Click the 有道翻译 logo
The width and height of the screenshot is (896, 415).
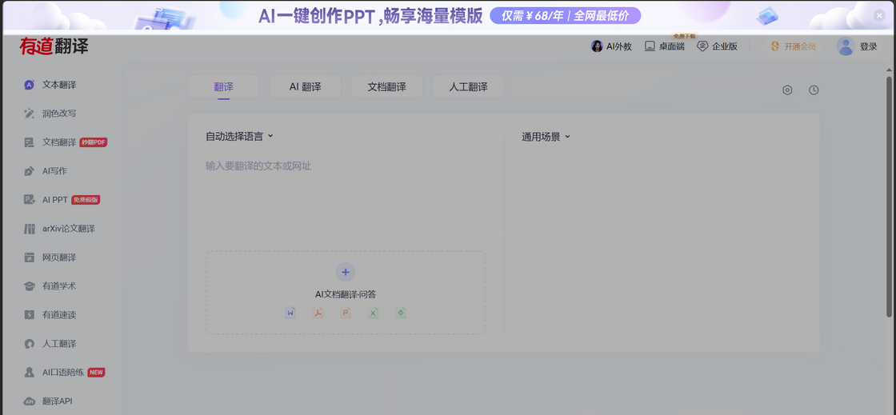point(54,46)
